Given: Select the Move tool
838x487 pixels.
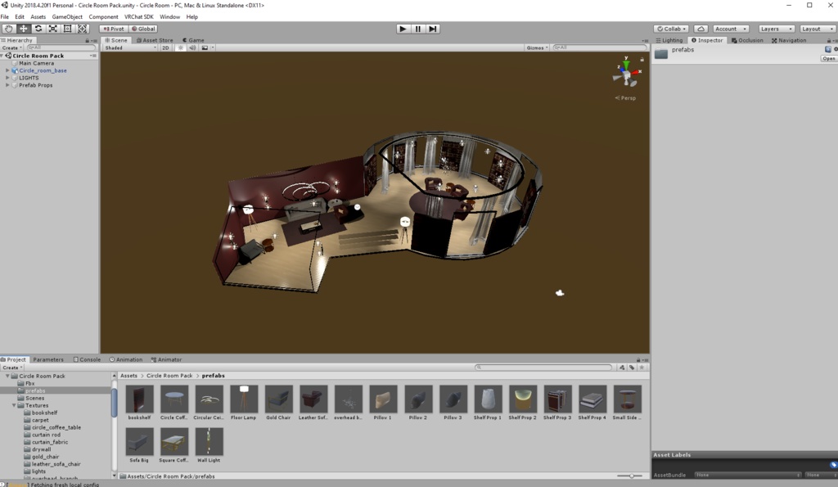Looking at the screenshot, I should (23, 29).
